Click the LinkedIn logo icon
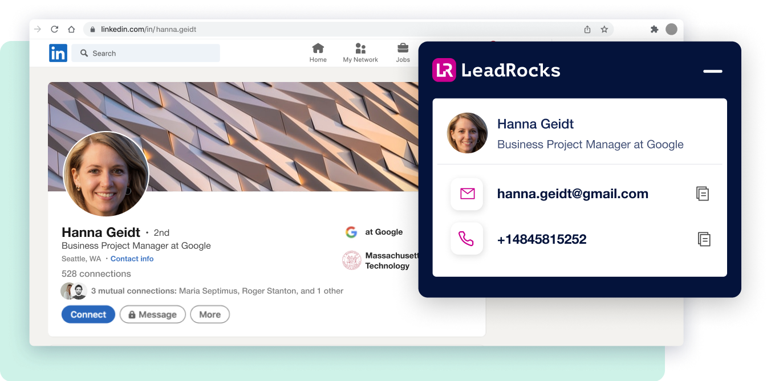771x381 pixels. coord(58,53)
